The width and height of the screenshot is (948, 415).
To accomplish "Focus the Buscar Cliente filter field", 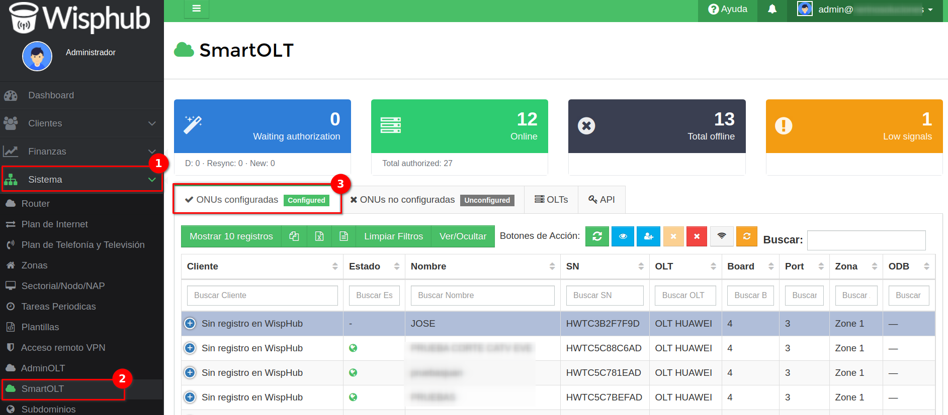I will tap(262, 296).
